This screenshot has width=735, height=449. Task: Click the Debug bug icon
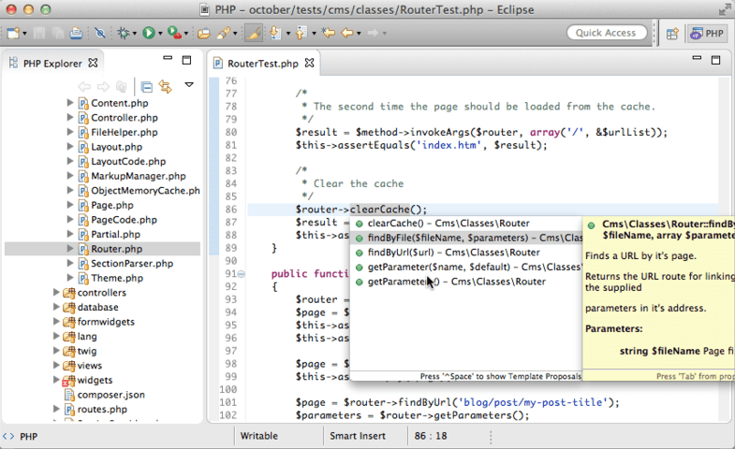point(124,33)
